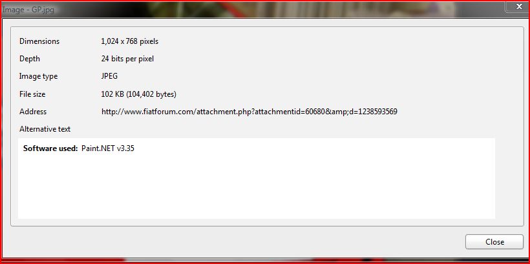Click the 104,402 bytes text
The width and height of the screenshot is (530, 264).
[x=151, y=94]
